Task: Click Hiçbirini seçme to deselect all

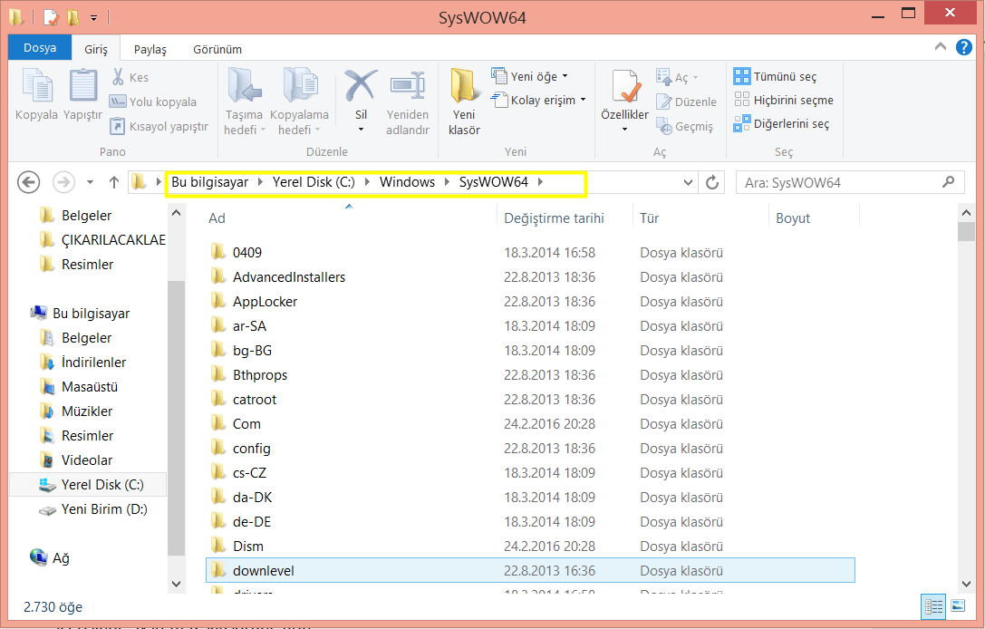Action: point(784,101)
